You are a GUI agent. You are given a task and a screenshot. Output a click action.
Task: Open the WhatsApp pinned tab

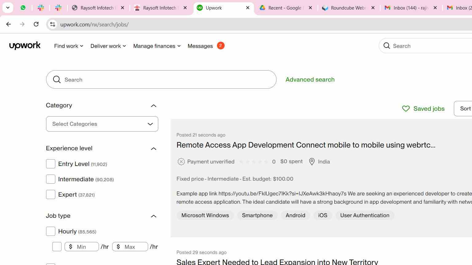pyautogui.click(x=23, y=8)
